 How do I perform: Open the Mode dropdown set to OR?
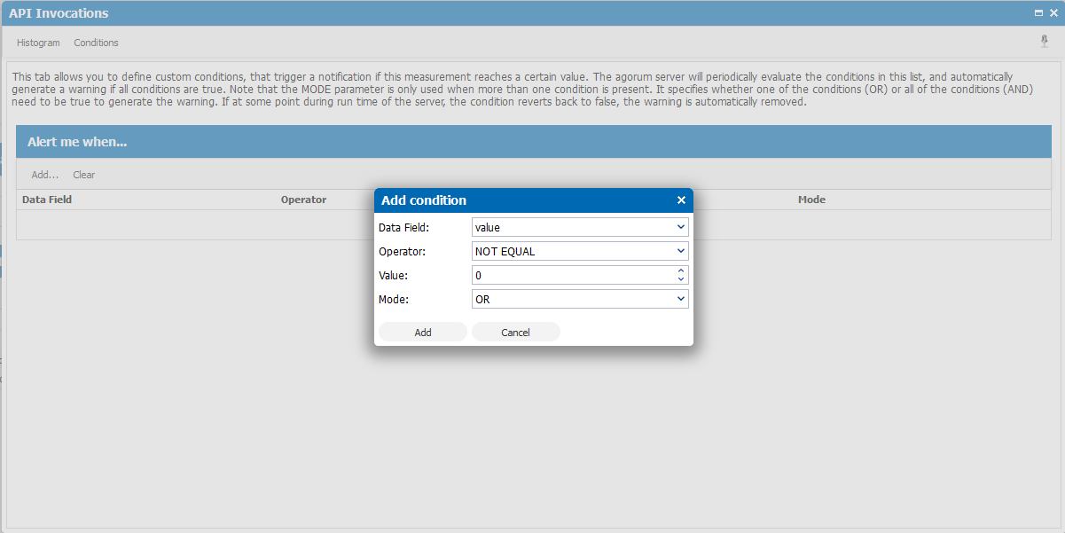click(x=580, y=300)
